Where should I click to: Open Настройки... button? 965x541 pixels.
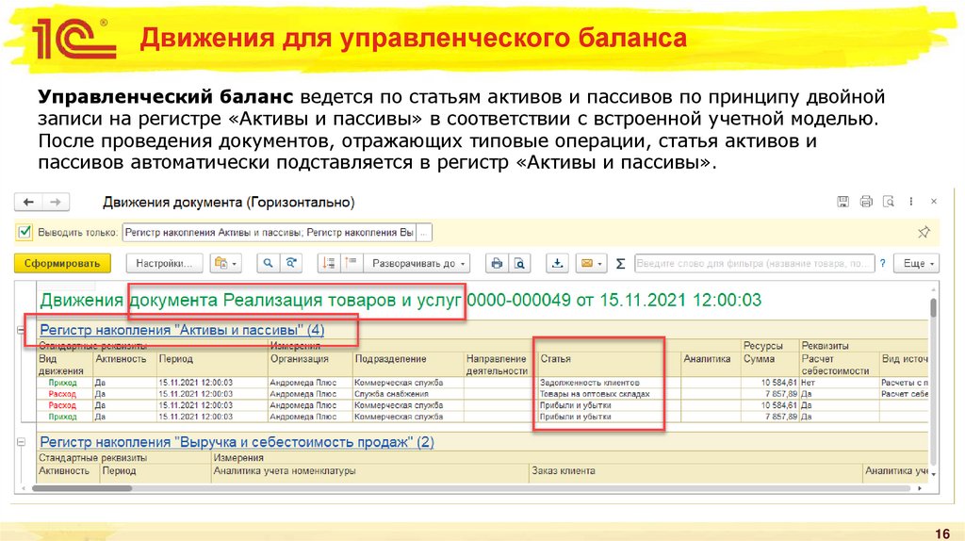164,263
